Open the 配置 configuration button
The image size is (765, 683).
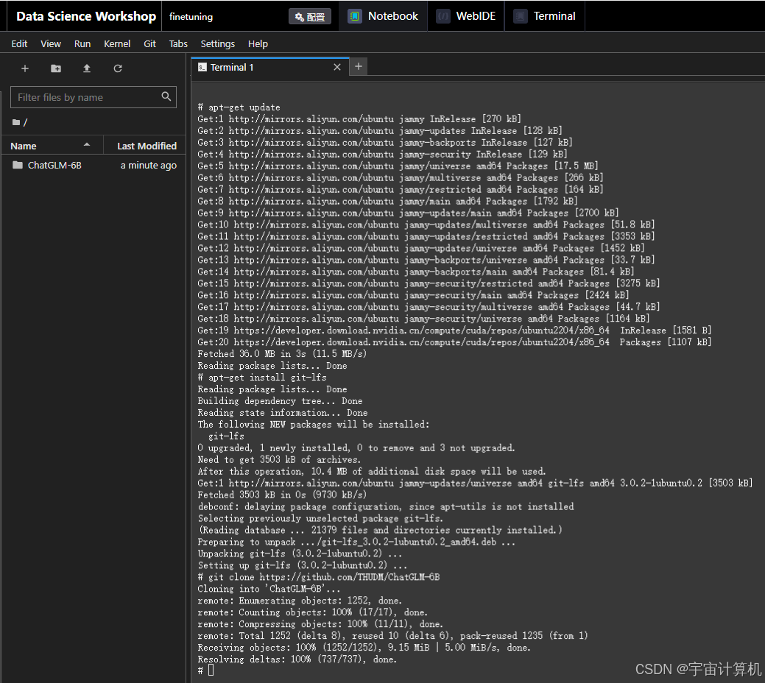pyautogui.click(x=310, y=17)
